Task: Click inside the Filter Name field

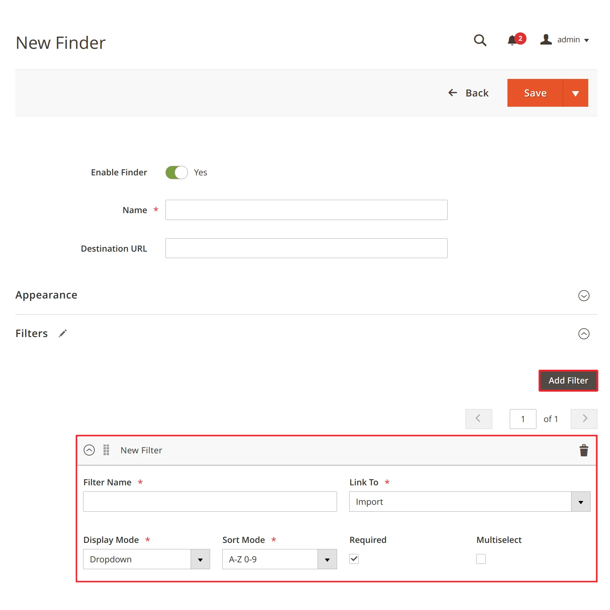Action: (x=210, y=501)
